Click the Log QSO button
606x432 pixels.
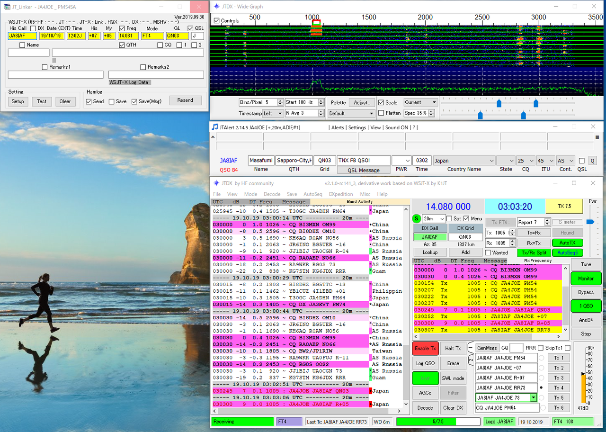pos(426,363)
